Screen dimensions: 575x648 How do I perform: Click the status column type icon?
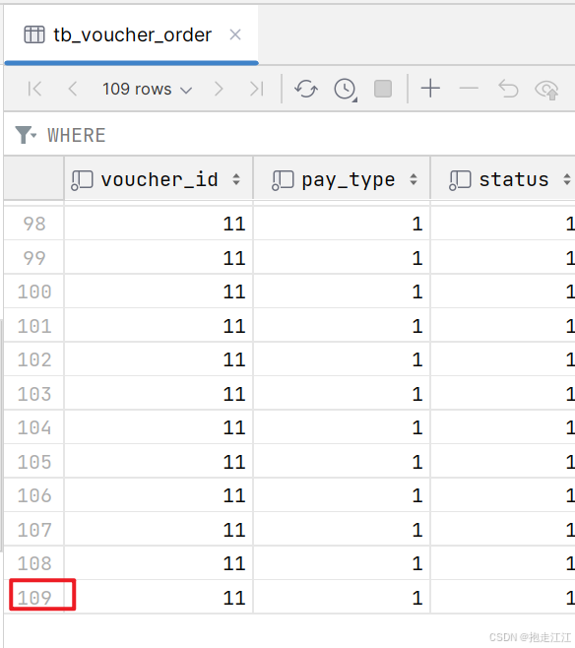[x=460, y=180]
